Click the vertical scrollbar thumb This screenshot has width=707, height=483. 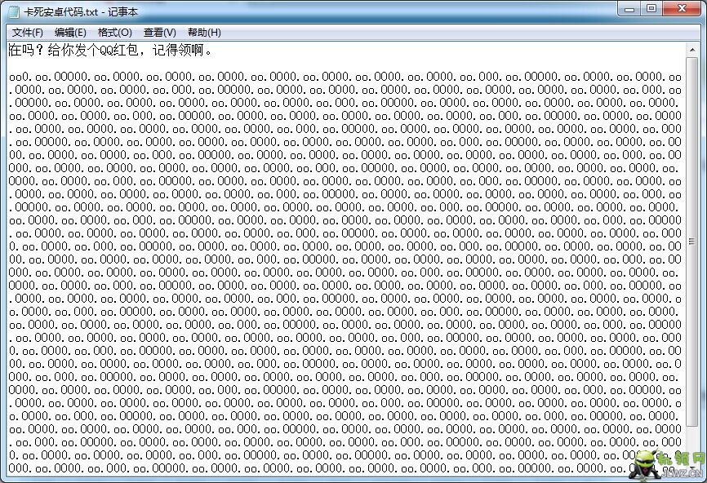(692, 241)
